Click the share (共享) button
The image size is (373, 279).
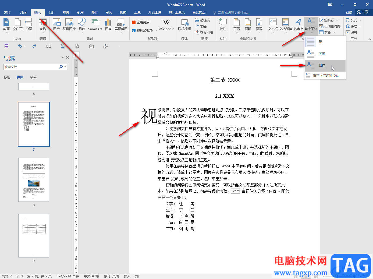pos(363,12)
